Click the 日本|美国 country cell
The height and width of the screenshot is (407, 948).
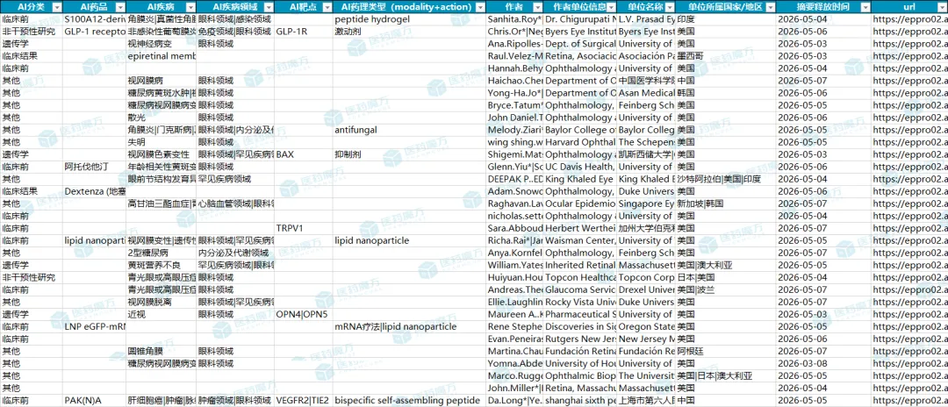pyautogui.click(x=725, y=277)
